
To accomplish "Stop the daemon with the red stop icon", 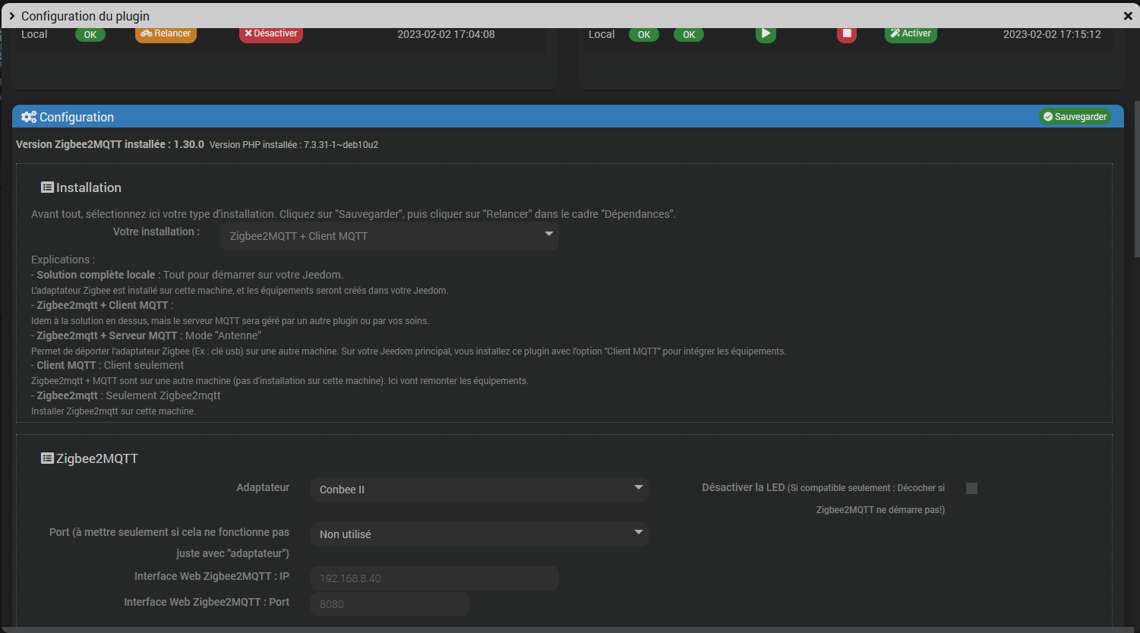I will (847, 33).
